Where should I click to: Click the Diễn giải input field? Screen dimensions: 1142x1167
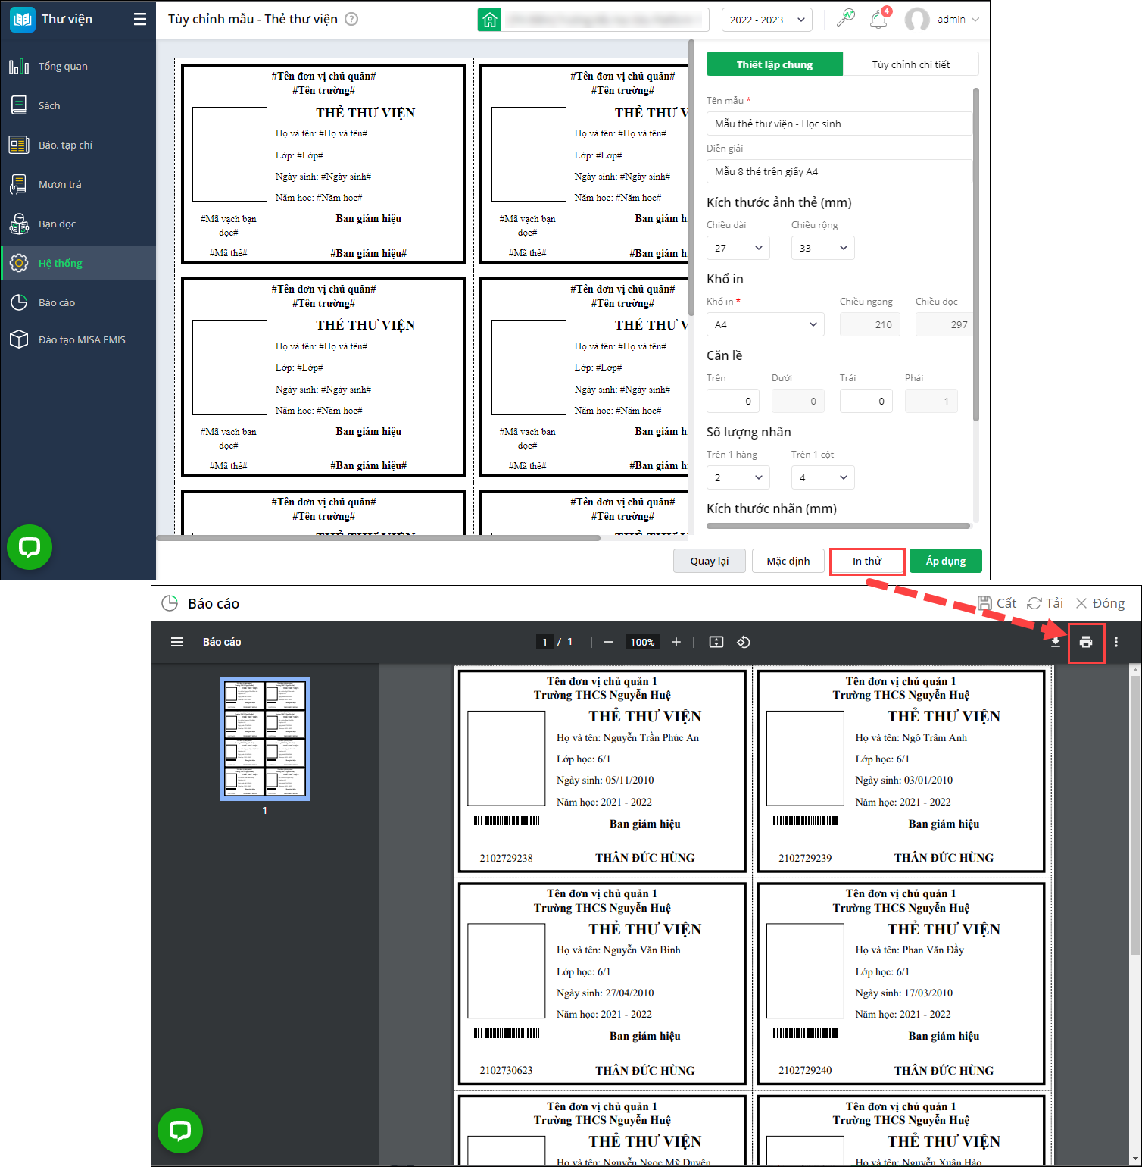[x=839, y=171]
